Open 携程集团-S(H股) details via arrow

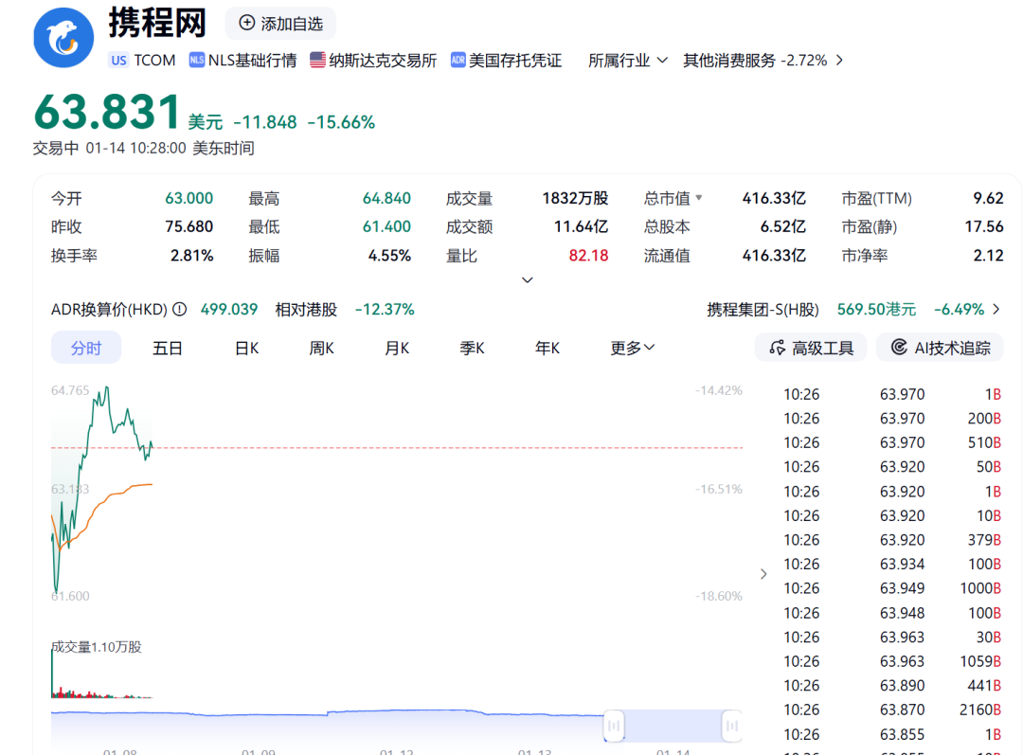pyautogui.click(x=996, y=310)
